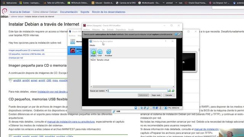Open the Correo bookmark in the bookmarks bar

point(29,3)
